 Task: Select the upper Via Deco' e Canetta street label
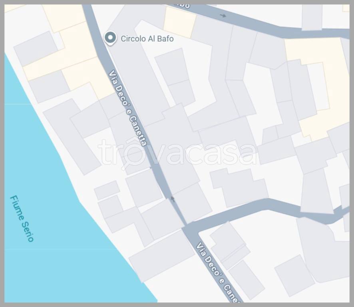[127, 108]
